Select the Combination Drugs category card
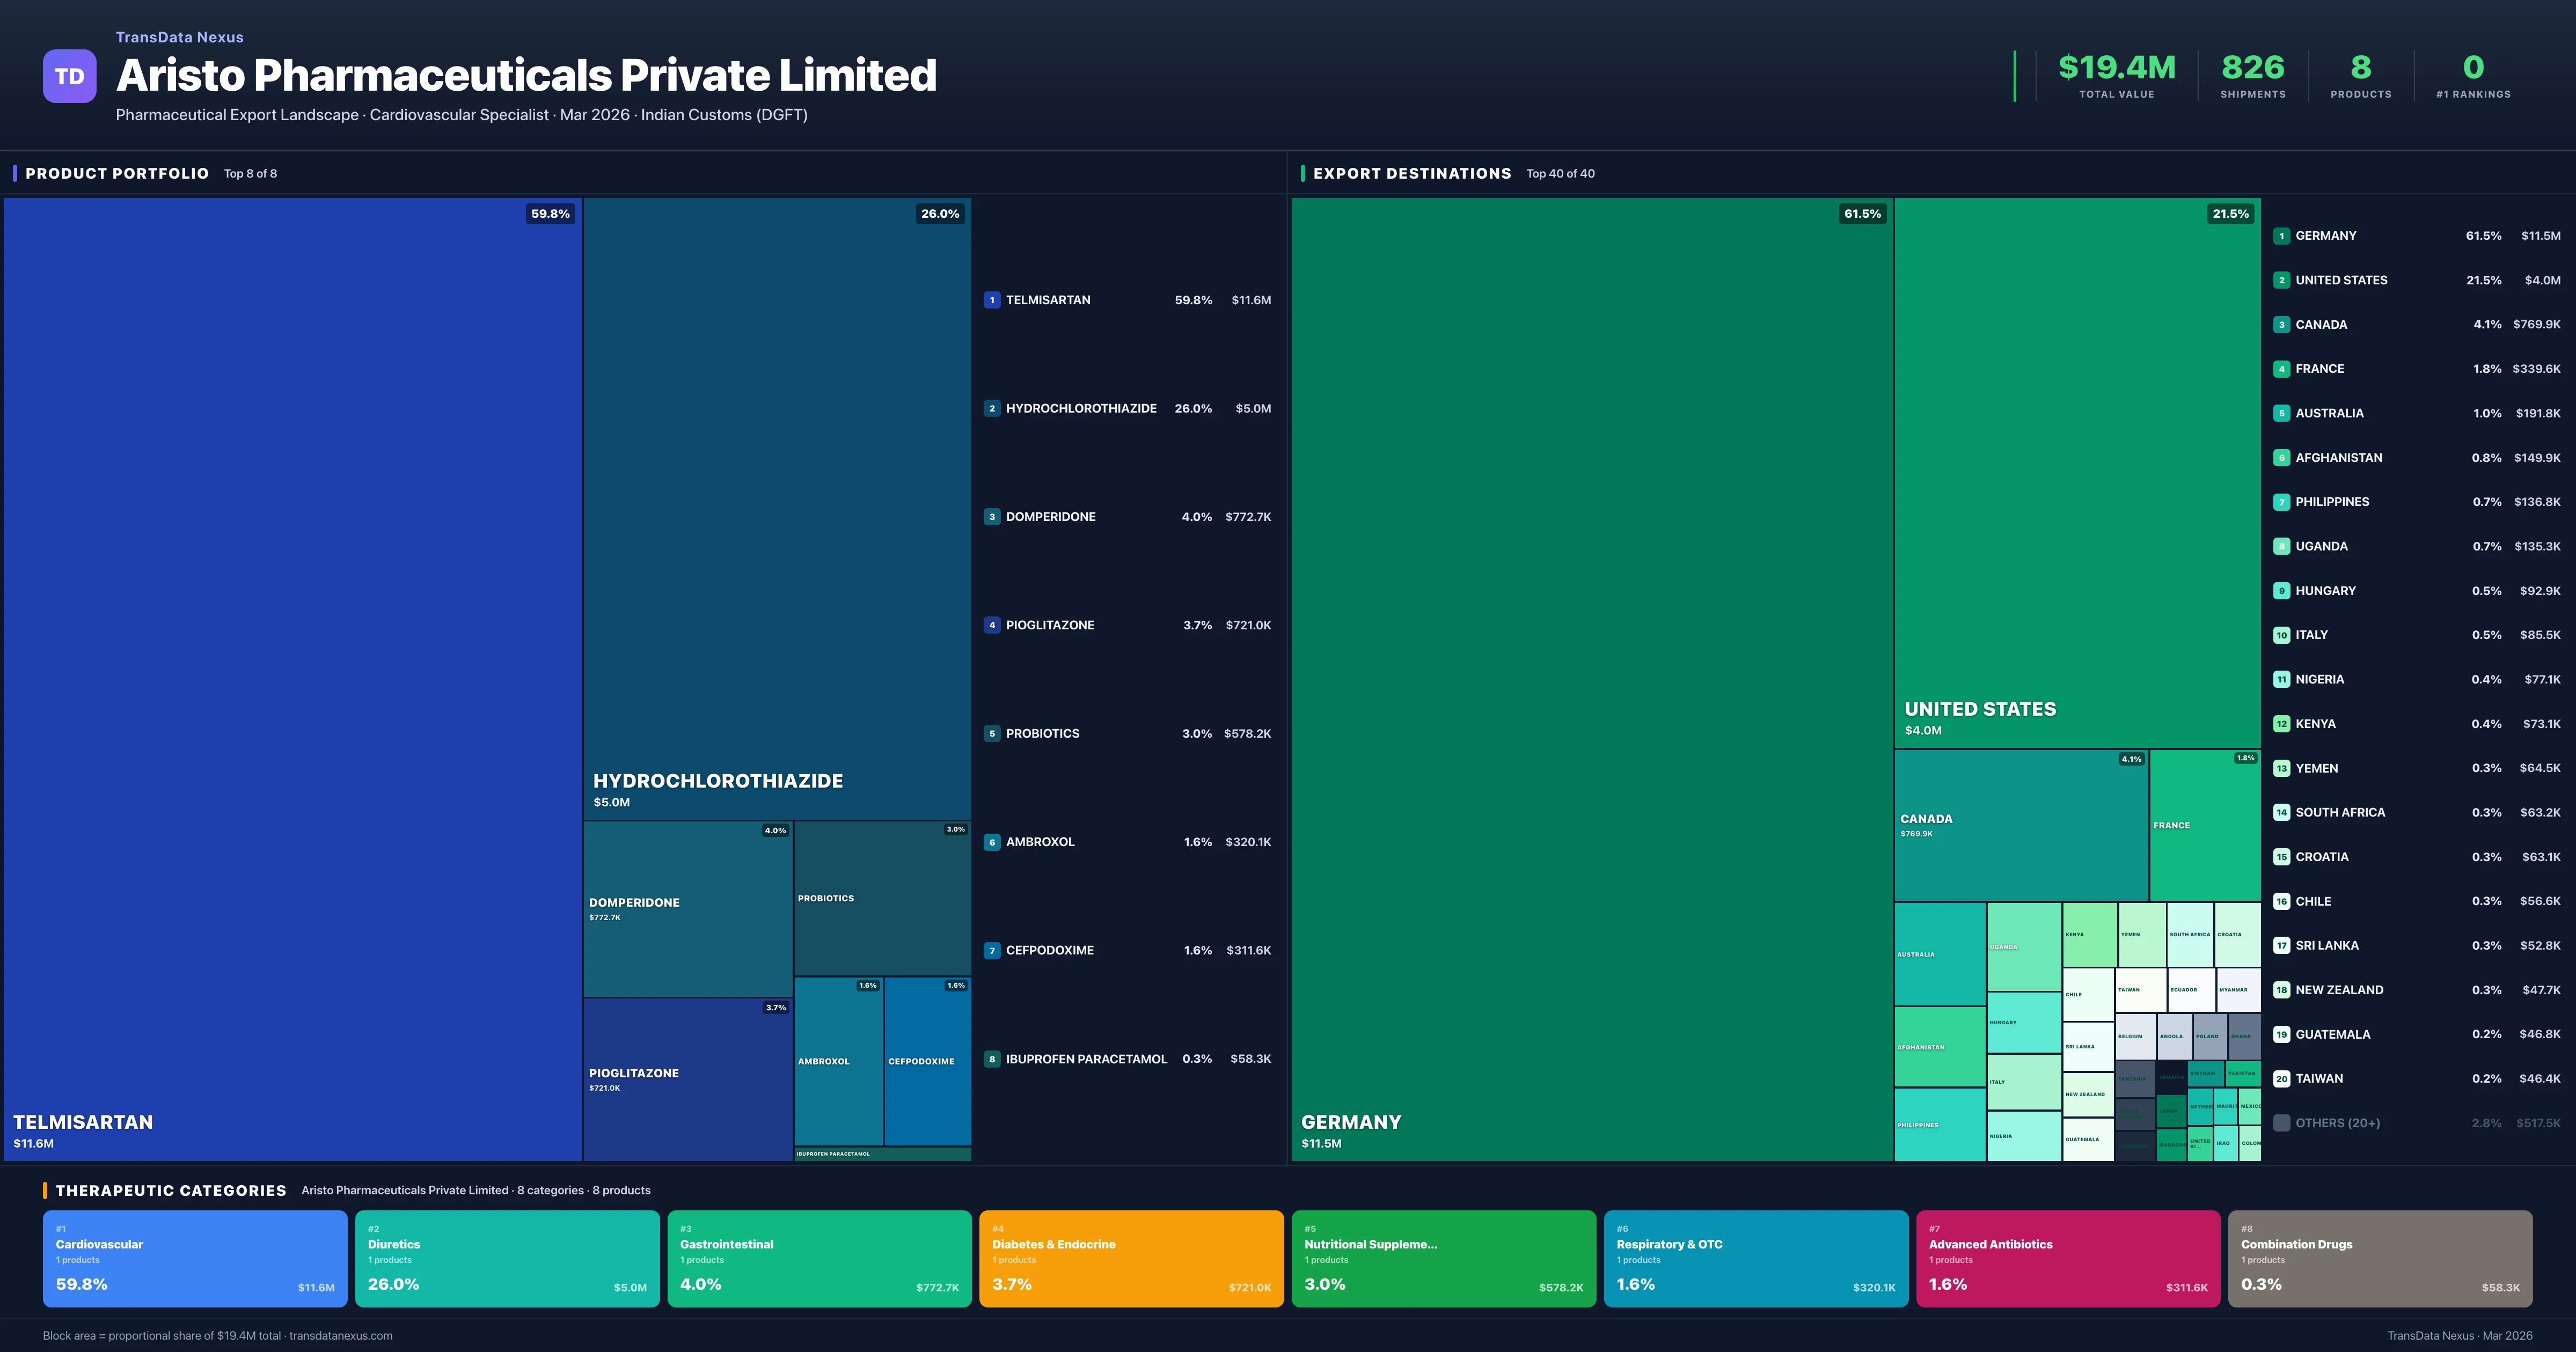Viewport: 2576px width, 1352px height. (x=2379, y=1259)
